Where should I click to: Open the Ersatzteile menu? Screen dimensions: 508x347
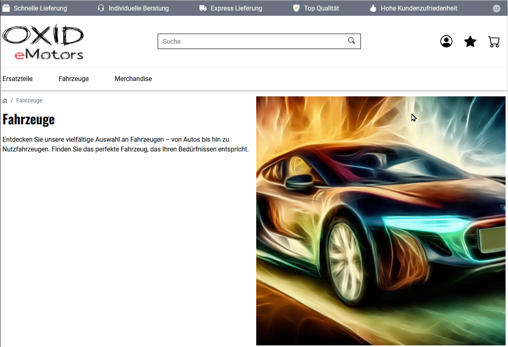click(18, 79)
